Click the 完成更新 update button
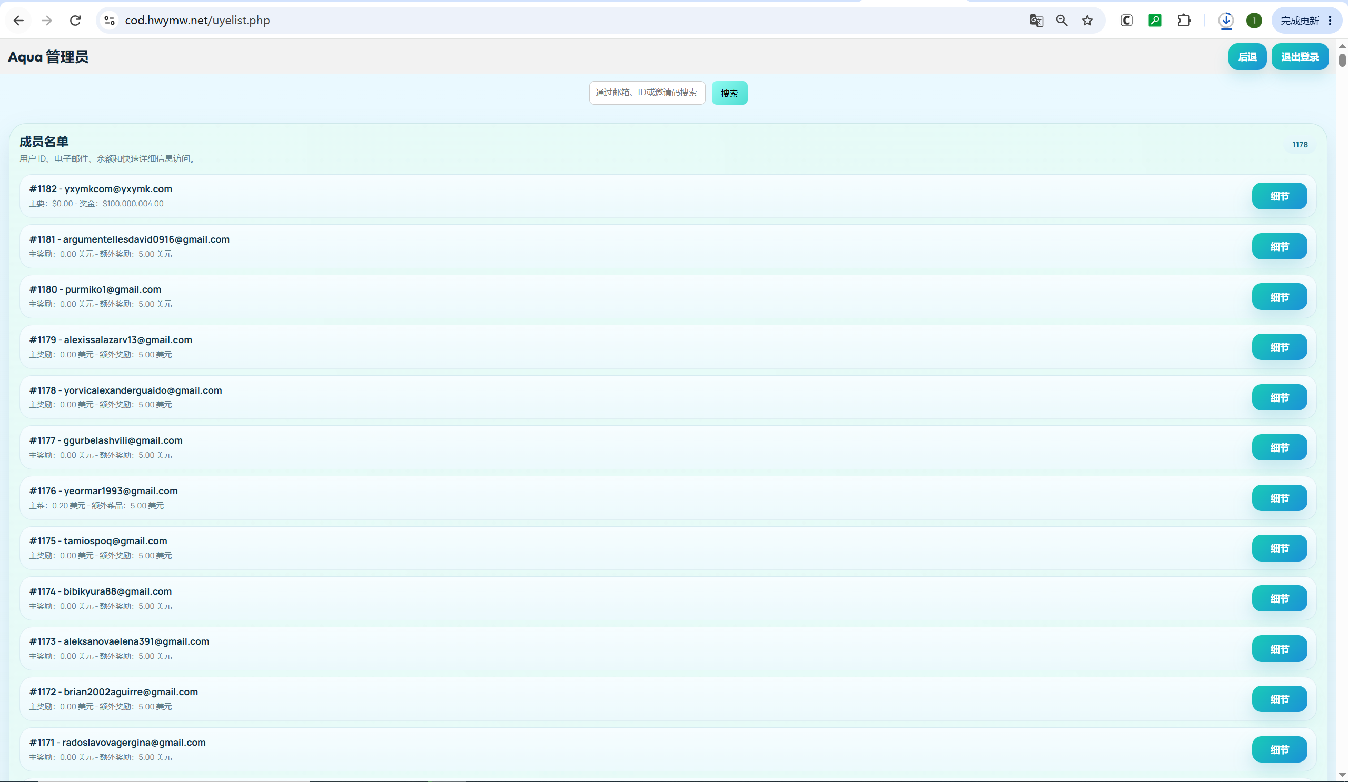The image size is (1348, 782). point(1300,21)
